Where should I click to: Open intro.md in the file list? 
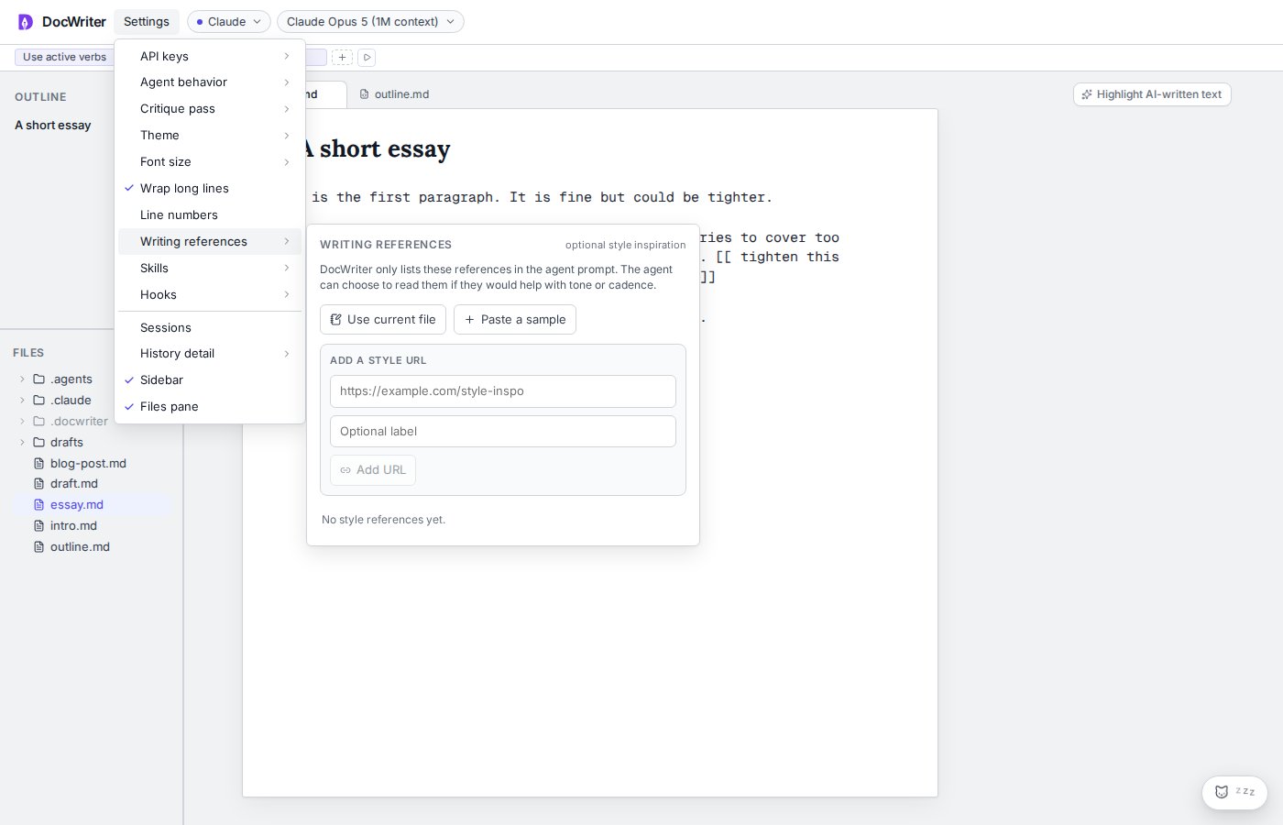[92, 526]
